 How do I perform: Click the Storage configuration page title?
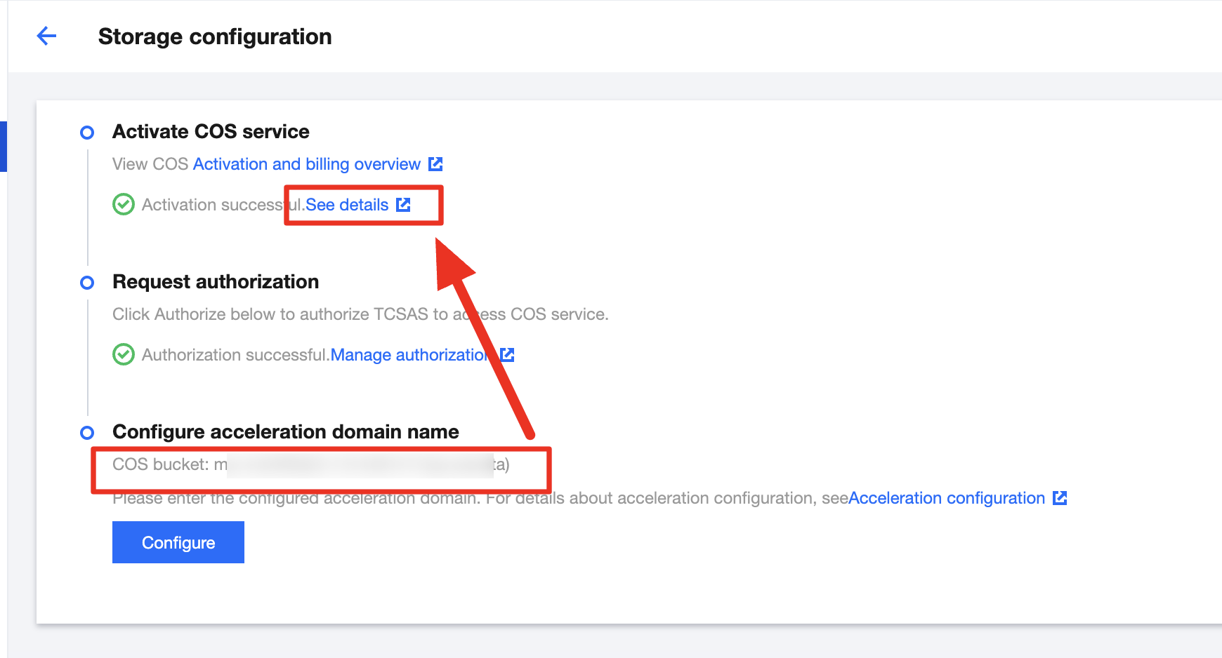tap(215, 36)
